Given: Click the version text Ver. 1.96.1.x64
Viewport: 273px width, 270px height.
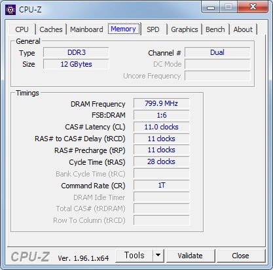Looking at the screenshot, I should (x=83, y=258).
